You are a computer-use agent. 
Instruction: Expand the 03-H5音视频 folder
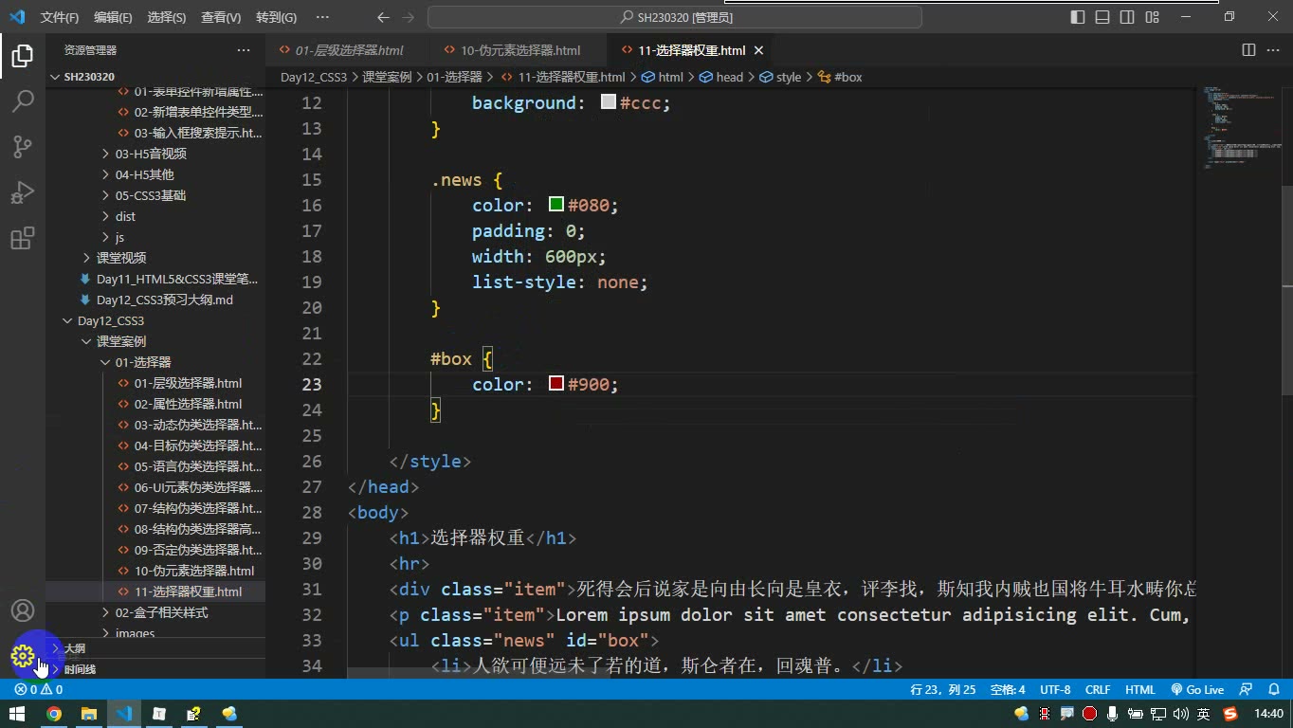[x=151, y=154]
